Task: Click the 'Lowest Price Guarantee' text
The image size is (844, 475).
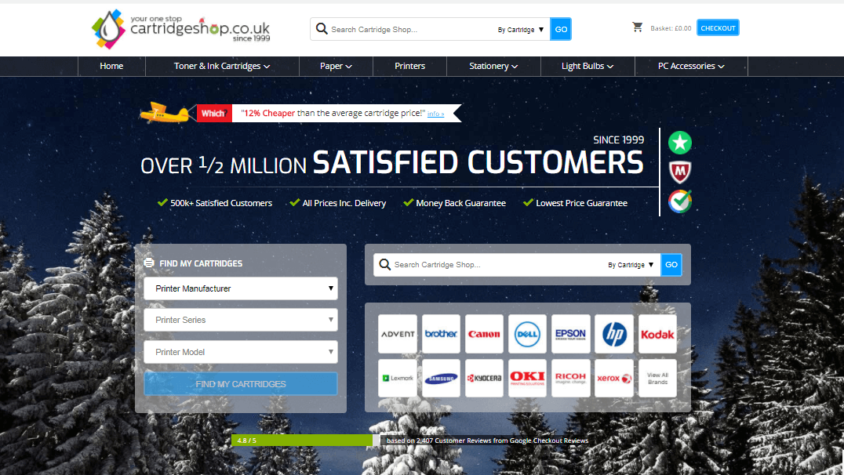Action: (582, 203)
